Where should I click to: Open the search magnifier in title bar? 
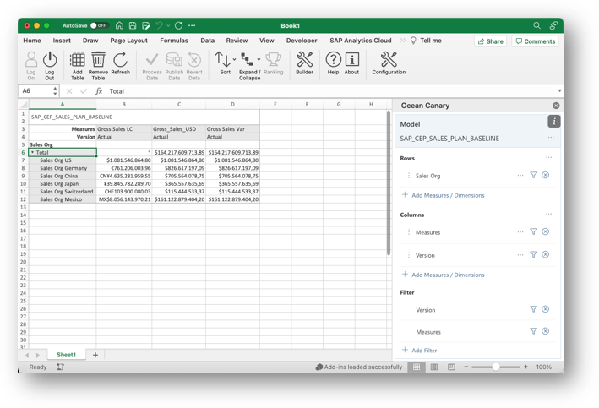point(536,25)
